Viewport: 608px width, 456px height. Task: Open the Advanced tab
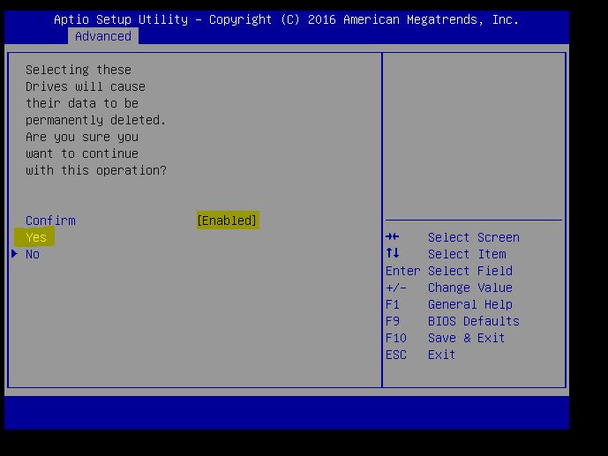click(x=103, y=36)
